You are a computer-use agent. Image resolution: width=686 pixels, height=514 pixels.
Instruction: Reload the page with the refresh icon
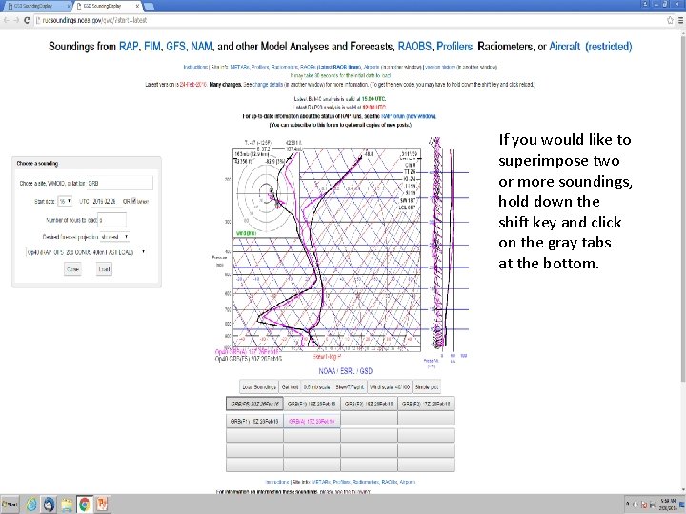coord(27,21)
